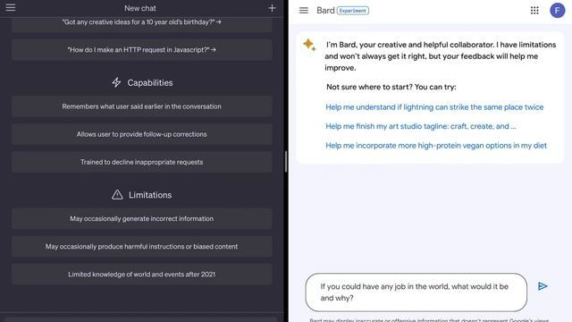Viewport: 572px width, 322px height.
Task: Click the Bard Experiment badge
Action: (352, 11)
